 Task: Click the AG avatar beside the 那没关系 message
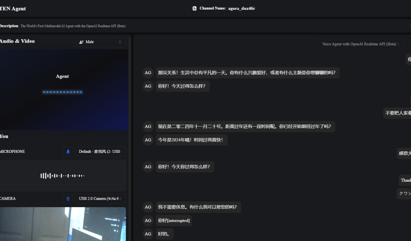(x=148, y=73)
